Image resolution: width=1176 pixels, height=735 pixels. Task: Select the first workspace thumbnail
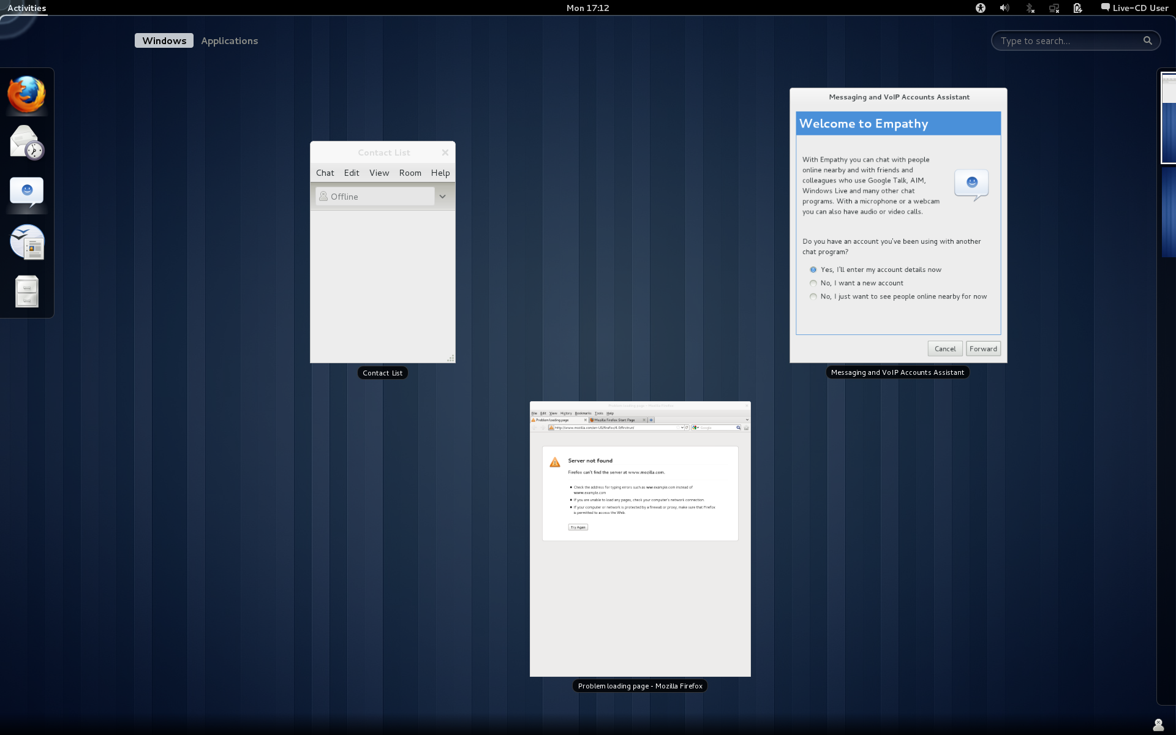tap(1169, 118)
